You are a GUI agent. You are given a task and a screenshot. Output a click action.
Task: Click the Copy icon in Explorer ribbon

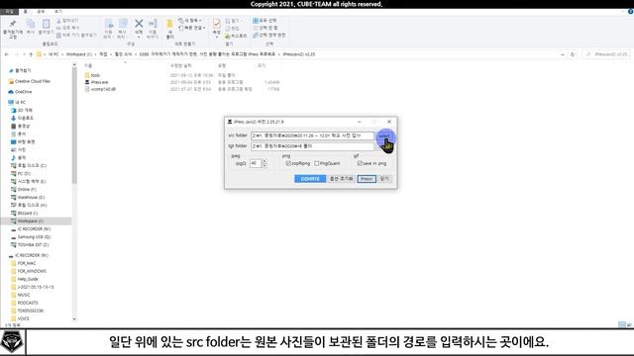[x=31, y=24]
